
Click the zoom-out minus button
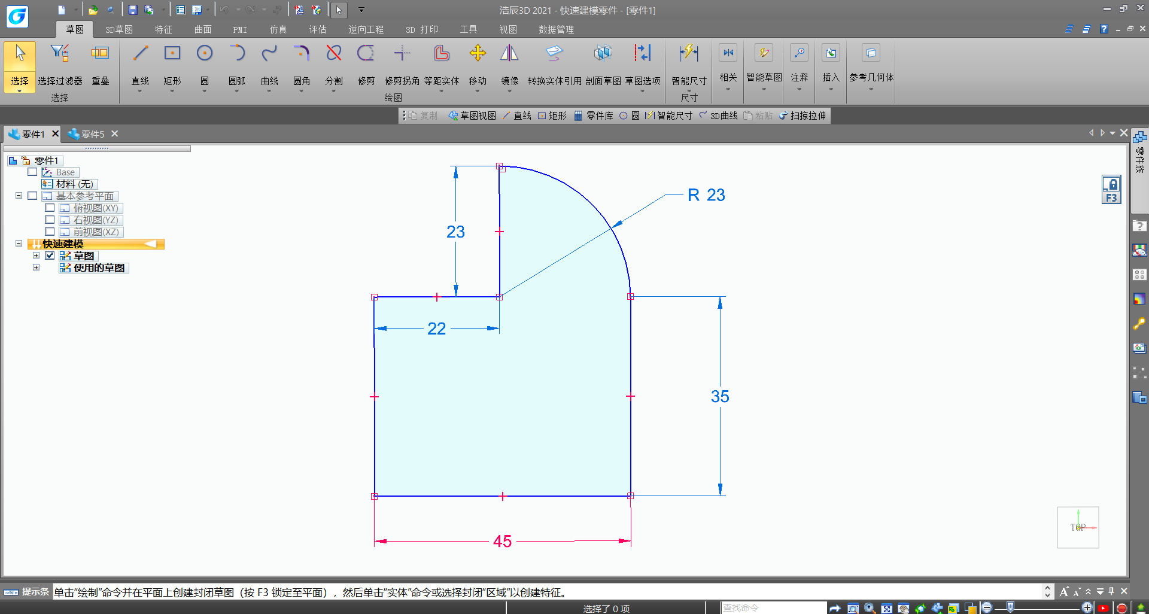987,608
